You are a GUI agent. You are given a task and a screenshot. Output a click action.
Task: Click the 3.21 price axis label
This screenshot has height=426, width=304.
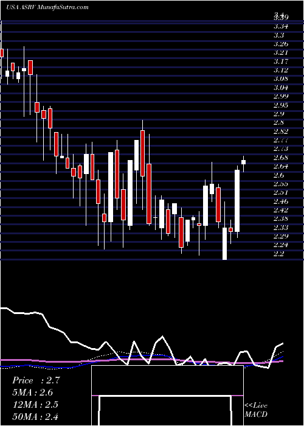[x=281, y=52]
